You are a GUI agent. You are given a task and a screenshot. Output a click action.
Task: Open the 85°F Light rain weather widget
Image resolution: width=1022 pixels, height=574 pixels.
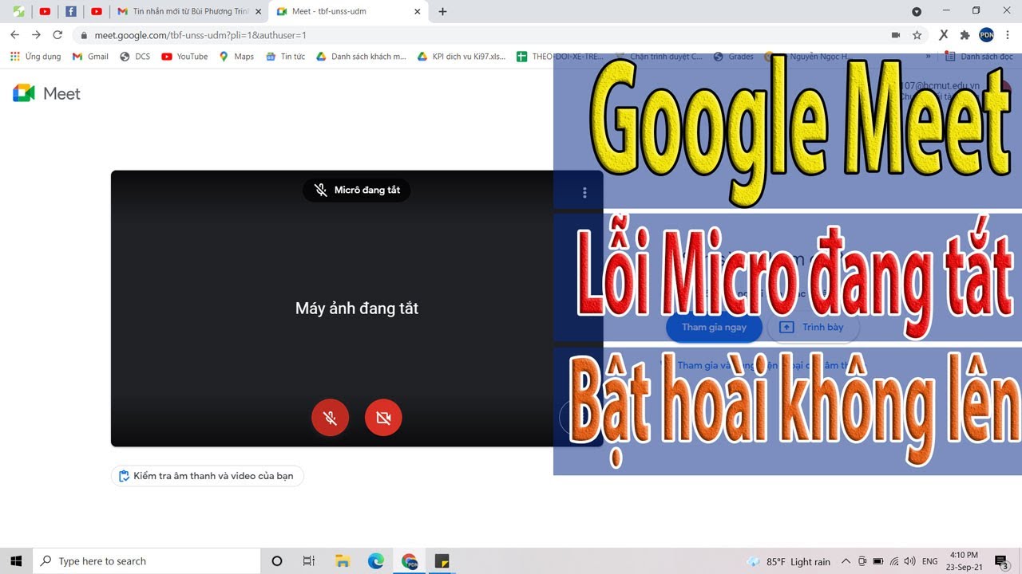point(789,561)
